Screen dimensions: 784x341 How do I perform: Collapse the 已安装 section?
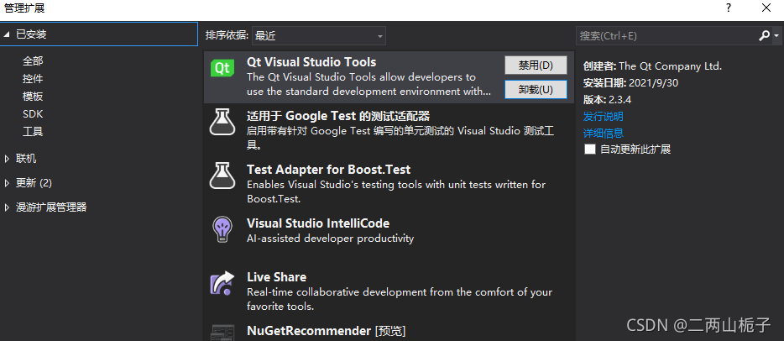(7, 34)
